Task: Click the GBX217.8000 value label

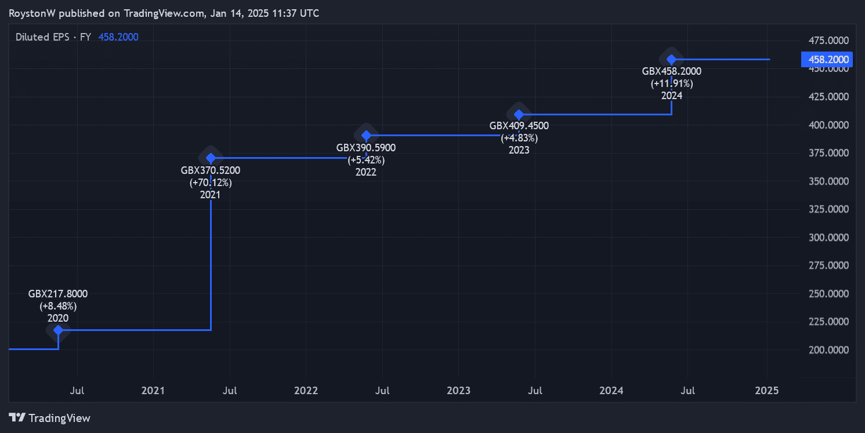Action: [58, 294]
